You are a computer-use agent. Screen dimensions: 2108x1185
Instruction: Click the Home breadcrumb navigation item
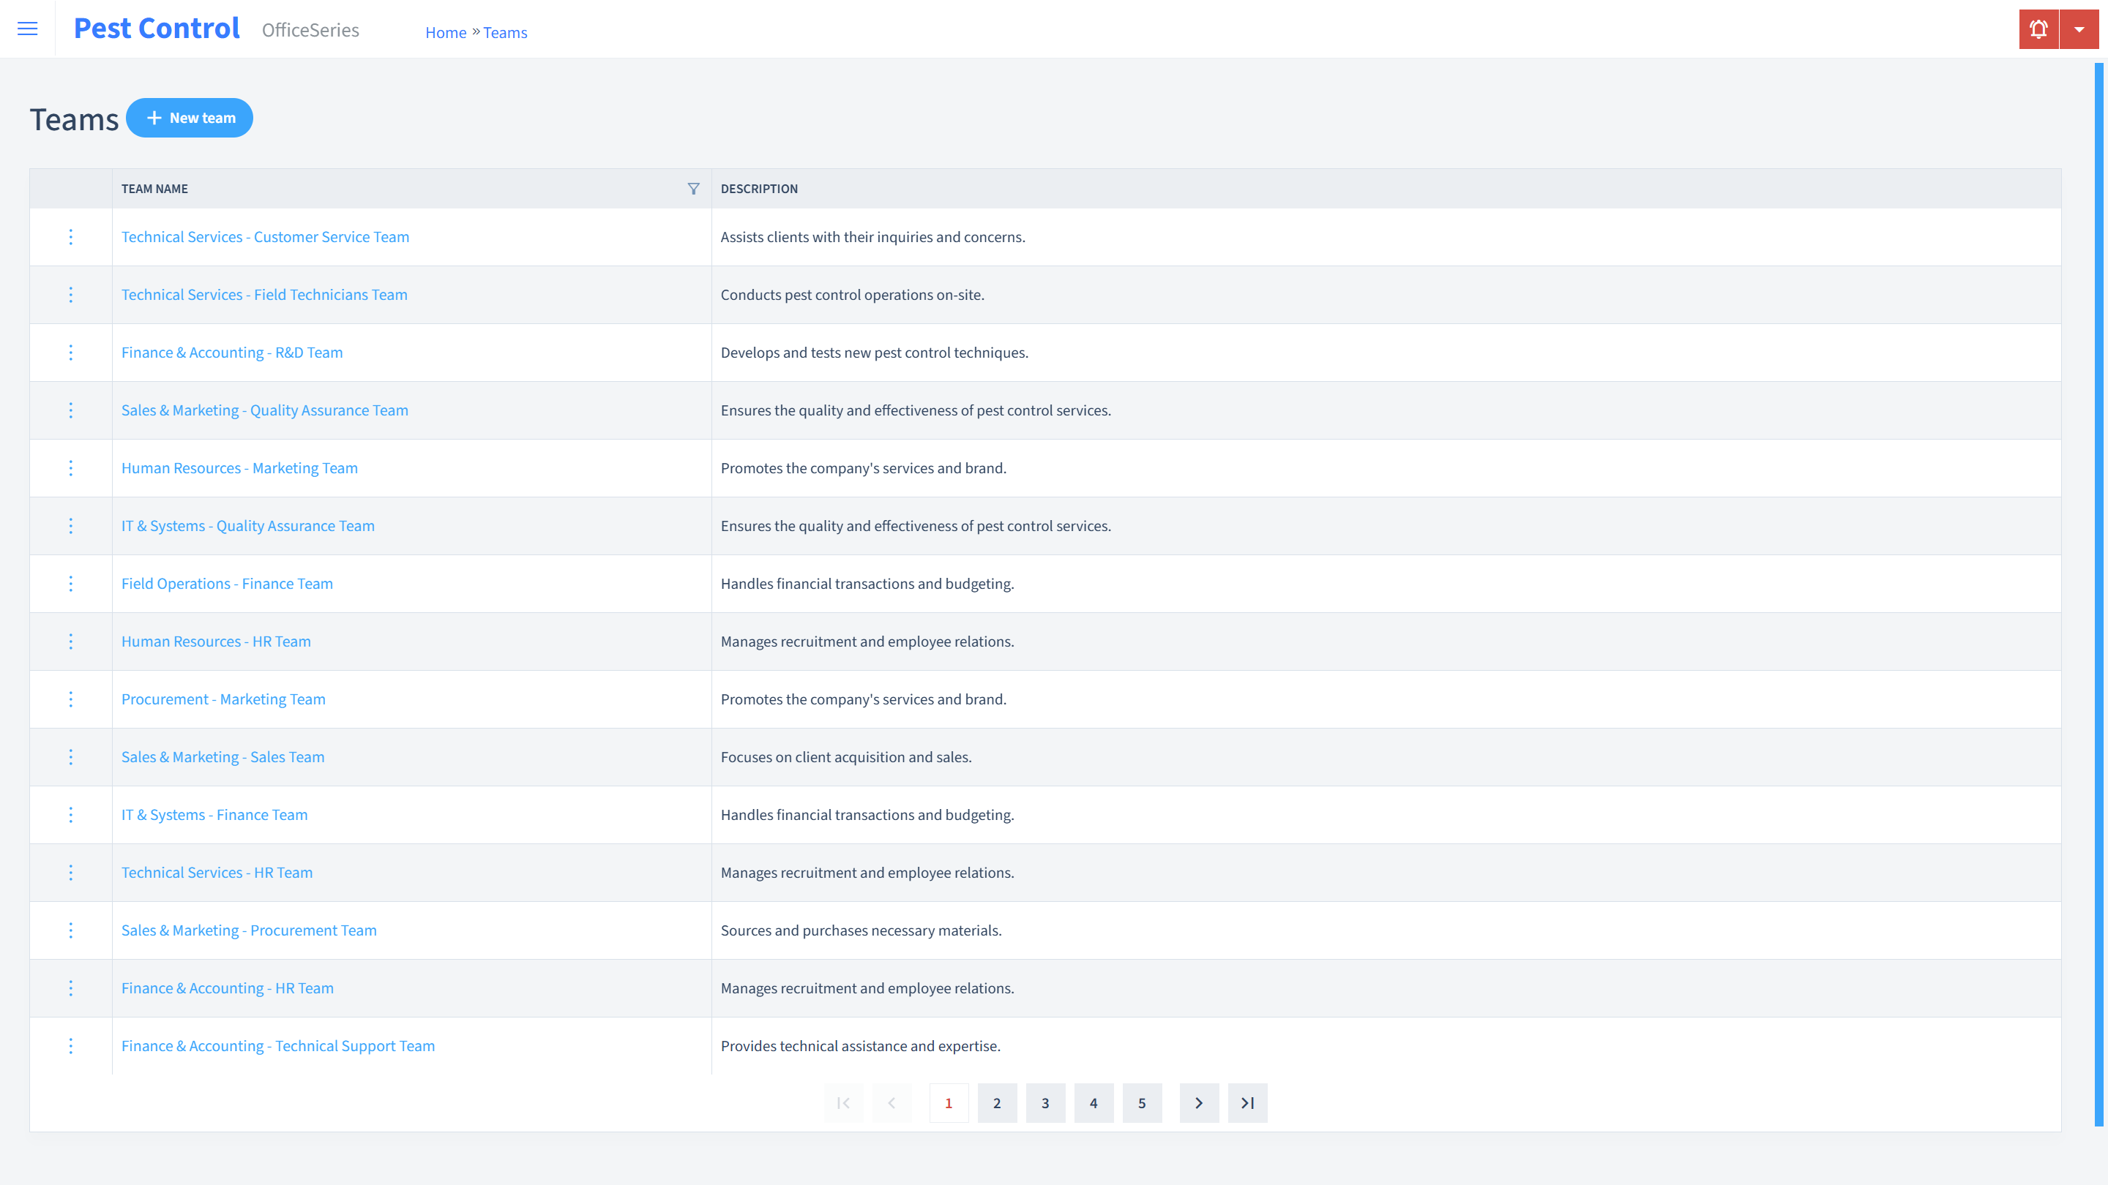point(444,32)
